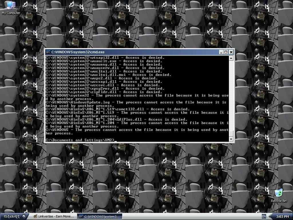Click the zipfldr.dll output line
The image size is (293, 220).
[104, 92]
